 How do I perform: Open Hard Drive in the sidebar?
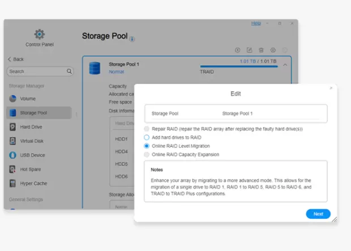(31, 127)
